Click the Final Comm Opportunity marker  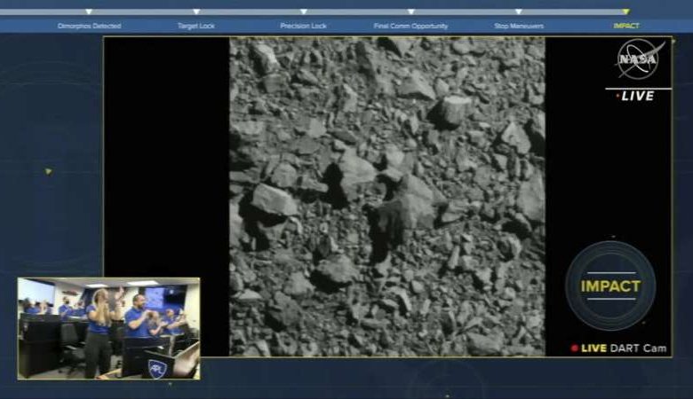click(x=411, y=12)
